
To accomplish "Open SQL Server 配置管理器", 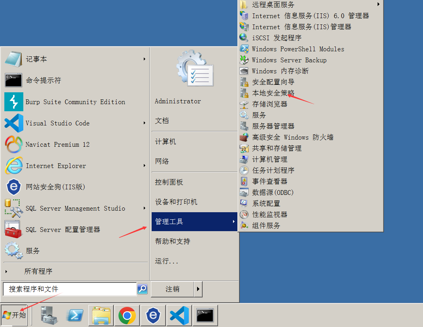I will pyautogui.click(x=75, y=230).
